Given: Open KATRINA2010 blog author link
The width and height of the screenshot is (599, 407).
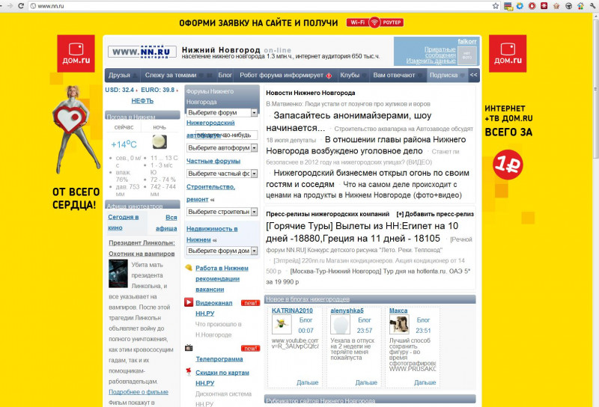Looking at the screenshot, I should click(292, 310).
